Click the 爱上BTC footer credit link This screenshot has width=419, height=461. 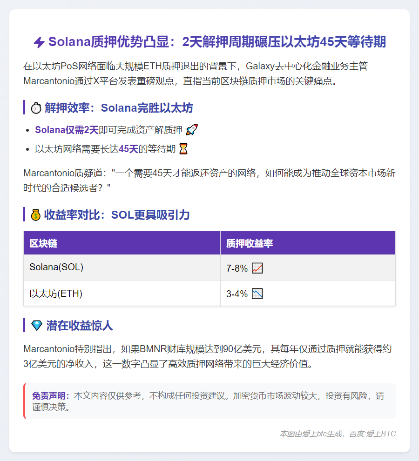(381, 434)
